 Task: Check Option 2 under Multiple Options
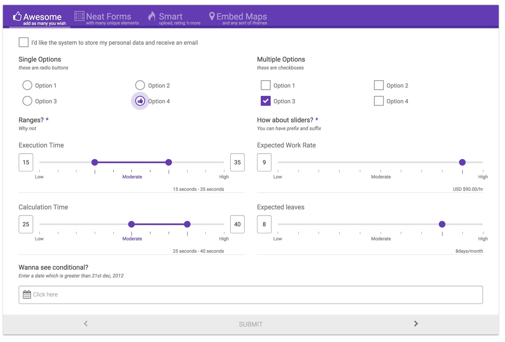pos(379,85)
